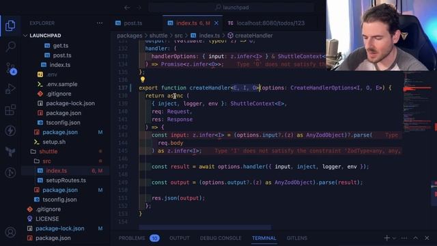The height and width of the screenshot is (246, 437).
Task: Click createHandler symbol in breadcrumb
Action: point(253,36)
